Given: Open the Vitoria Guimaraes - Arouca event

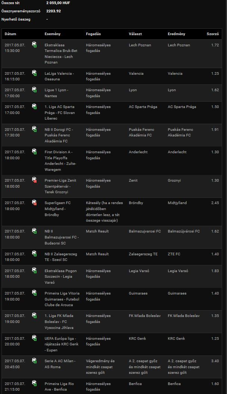Looking at the screenshot, I should [x=60, y=299].
